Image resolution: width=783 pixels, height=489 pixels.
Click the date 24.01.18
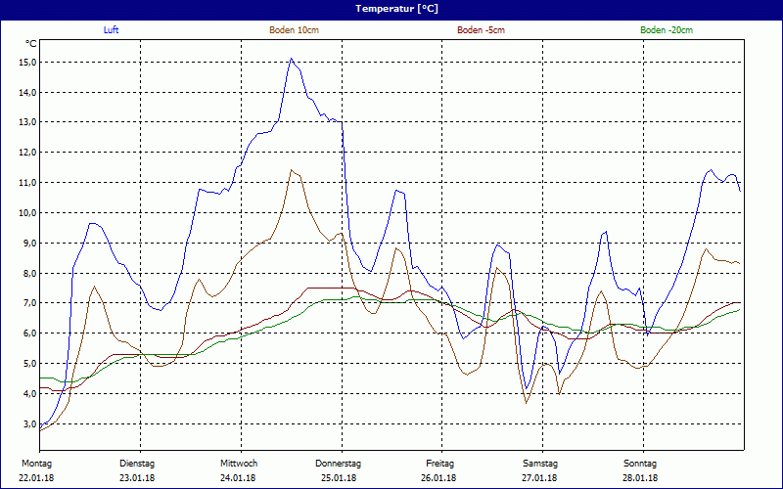(x=238, y=478)
